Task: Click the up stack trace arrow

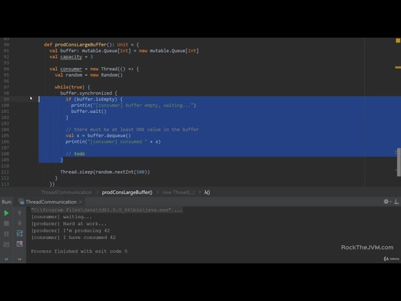Action: pyautogui.click(x=19, y=213)
